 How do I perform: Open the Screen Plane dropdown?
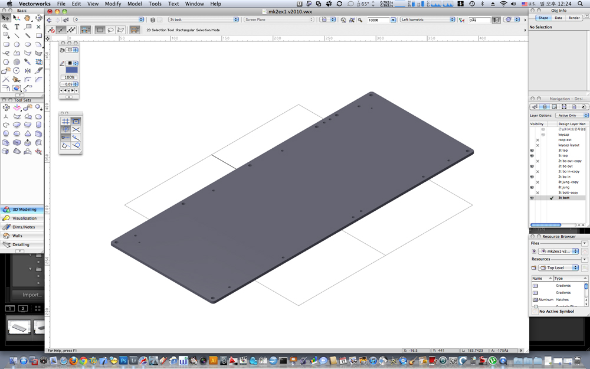pos(279,19)
